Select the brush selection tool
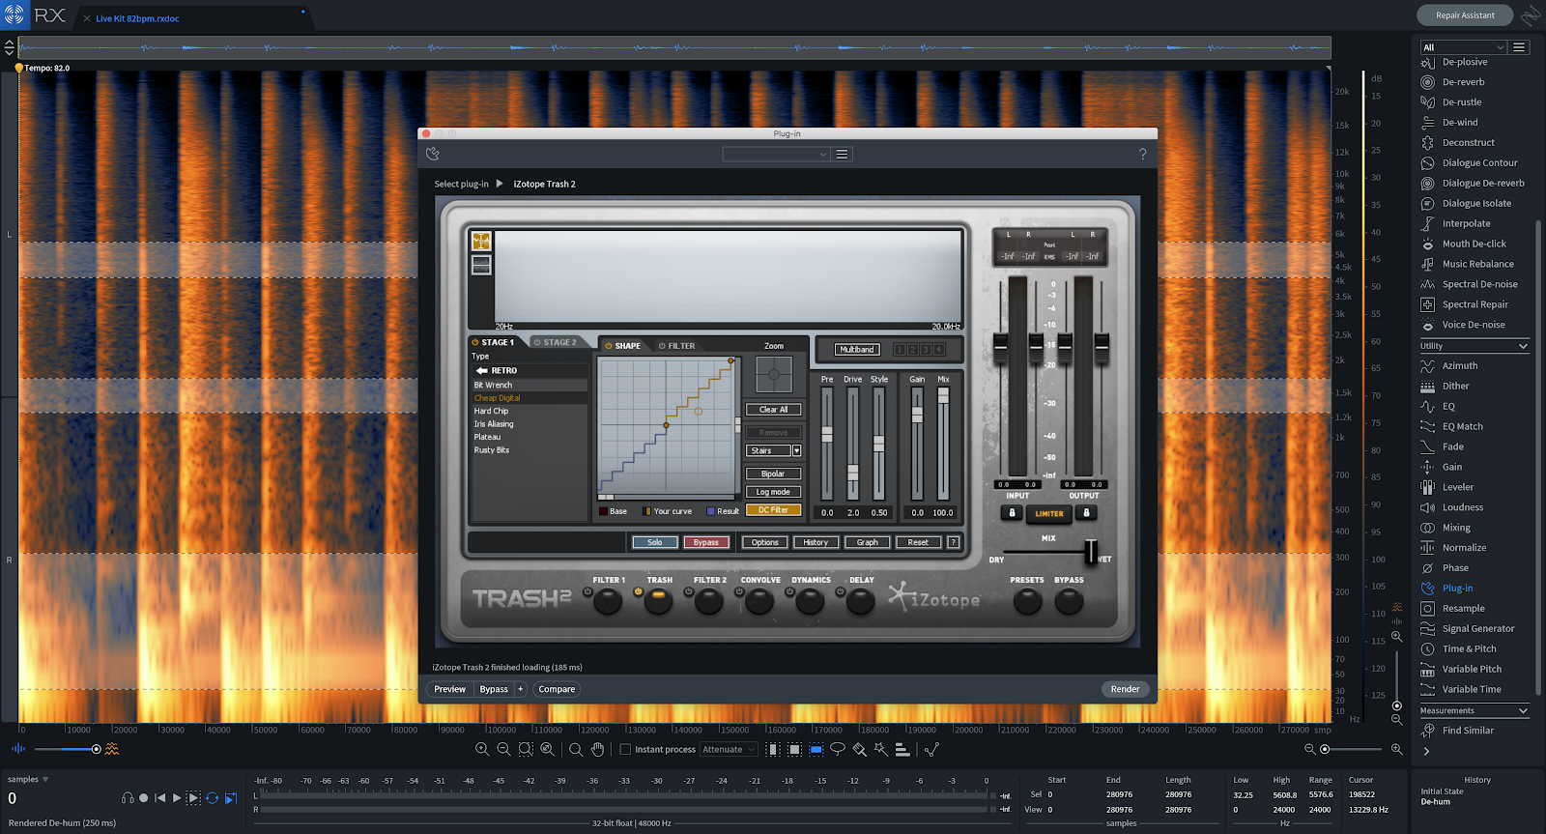1546x834 pixels. (859, 749)
